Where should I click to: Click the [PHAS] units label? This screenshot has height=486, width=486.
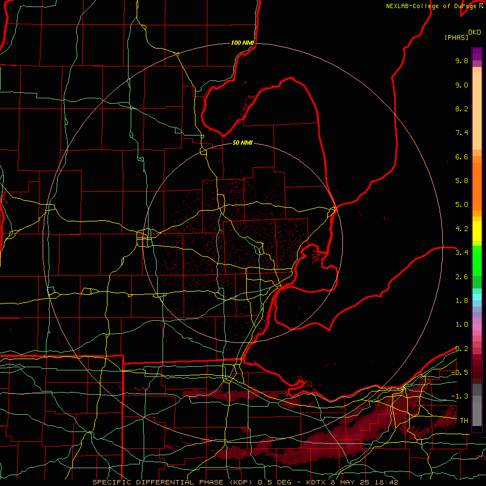(x=456, y=37)
